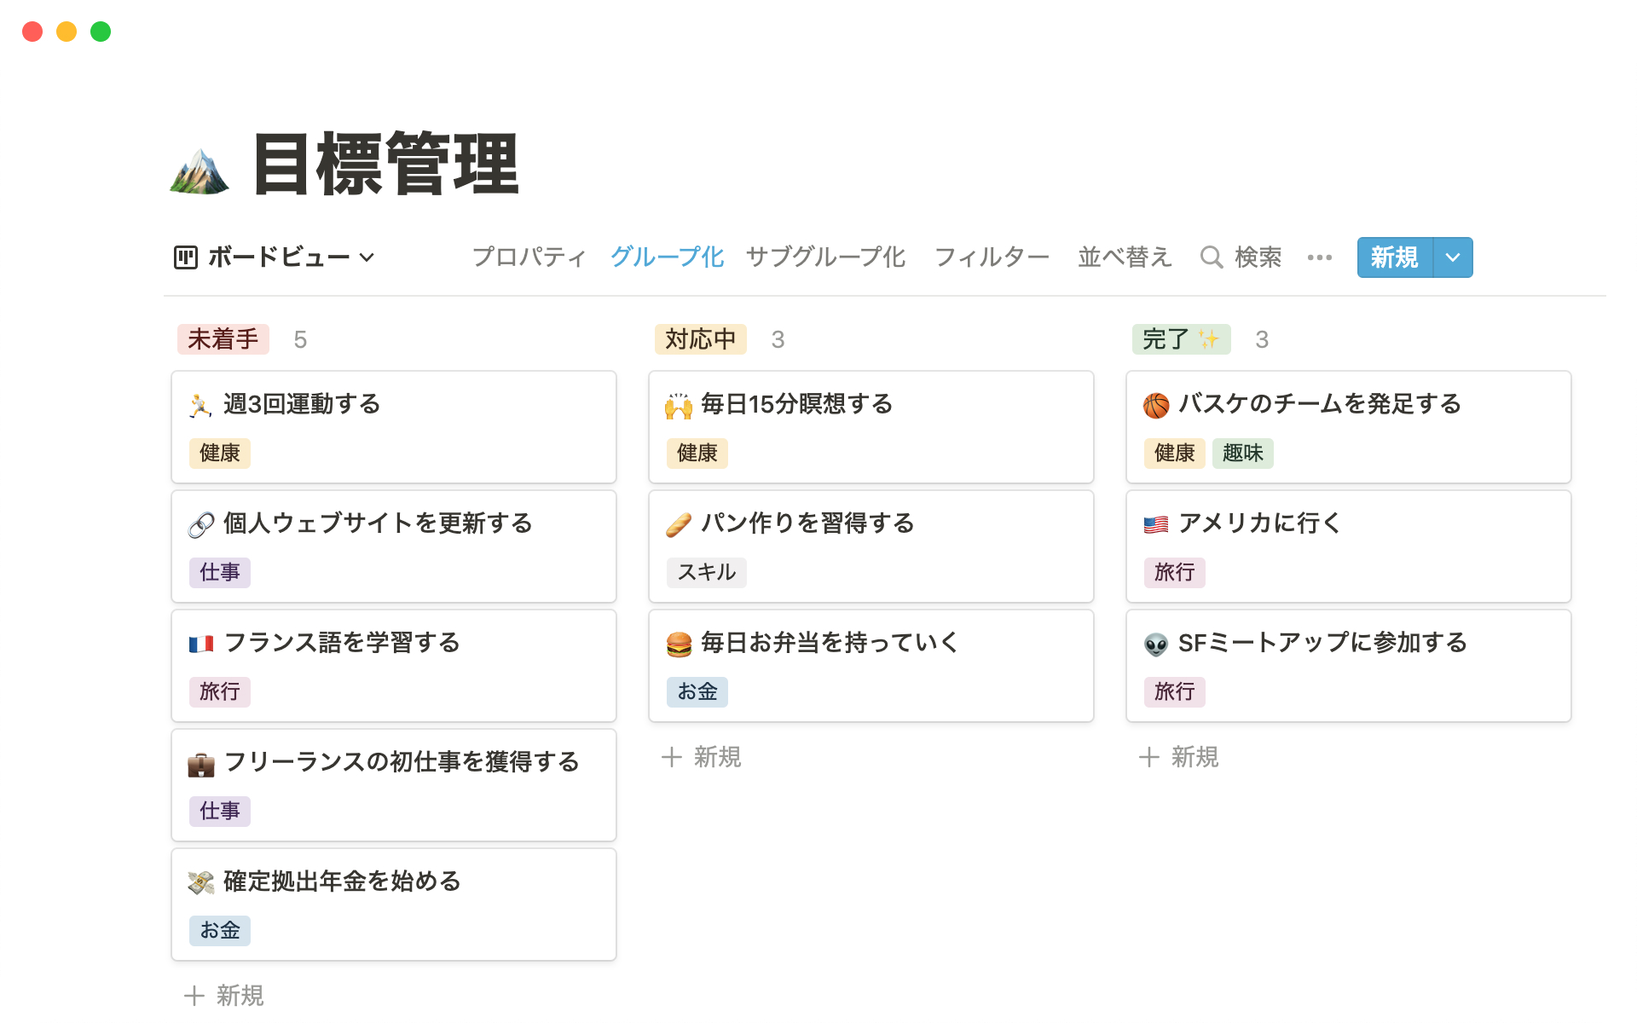
Task: Click the mountain page icon beside 目標管理
Action: tap(200, 170)
